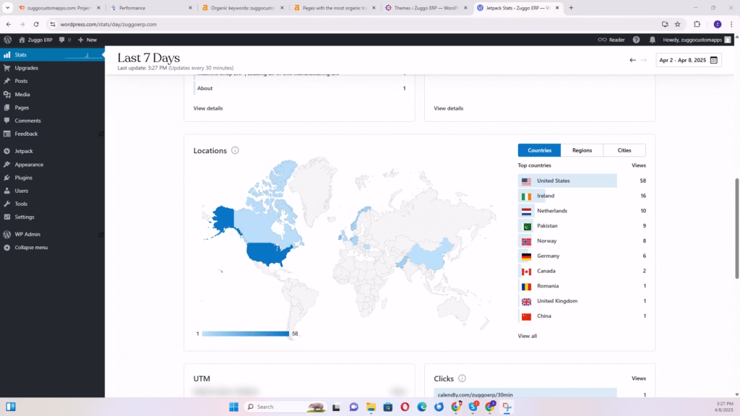This screenshot has width=740, height=416.
Task: Reload the page in browser
Action: pos(36,24)
